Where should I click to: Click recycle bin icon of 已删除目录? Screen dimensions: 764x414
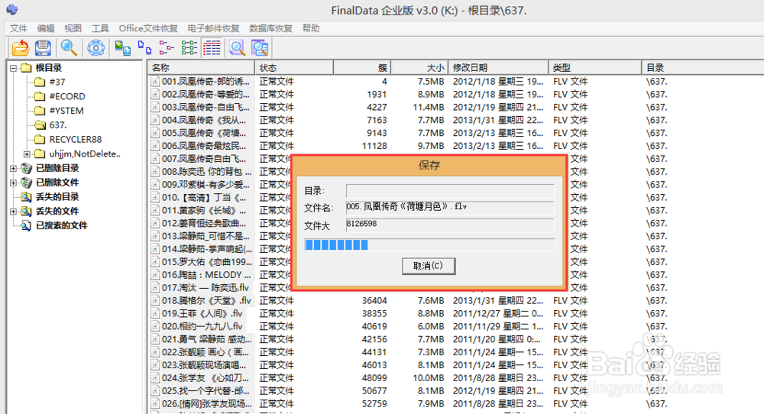click(x=26, y=168)
